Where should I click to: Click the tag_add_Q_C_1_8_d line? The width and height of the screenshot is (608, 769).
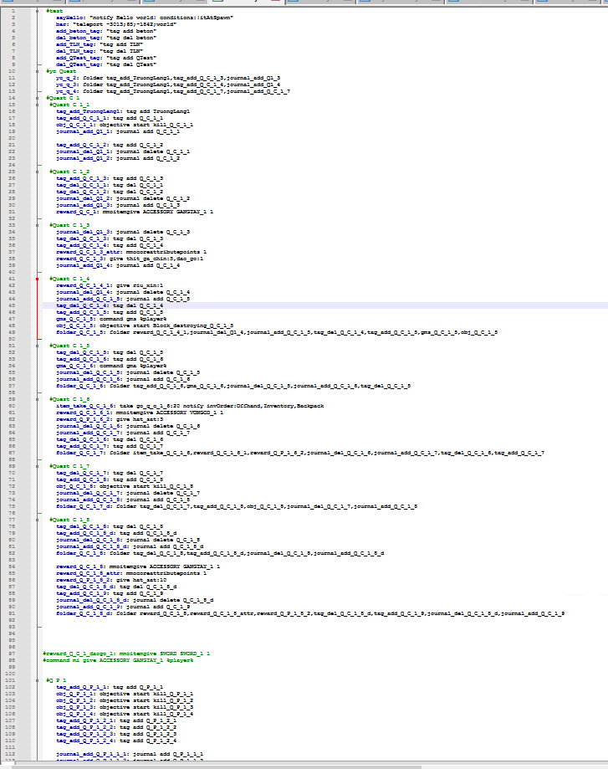tap(116, 533)
